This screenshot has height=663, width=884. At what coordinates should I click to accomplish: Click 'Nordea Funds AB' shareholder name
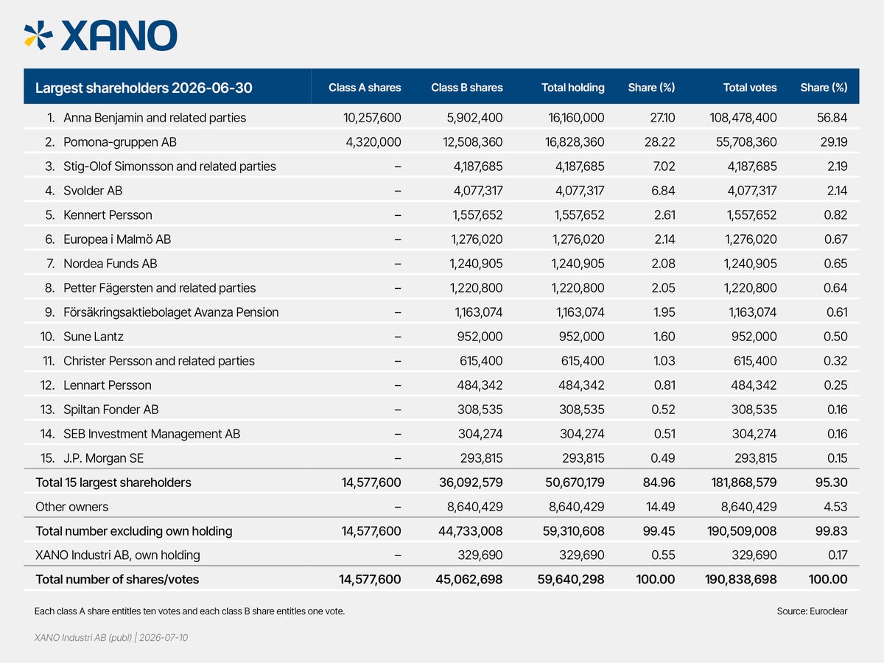pos(110,264)
